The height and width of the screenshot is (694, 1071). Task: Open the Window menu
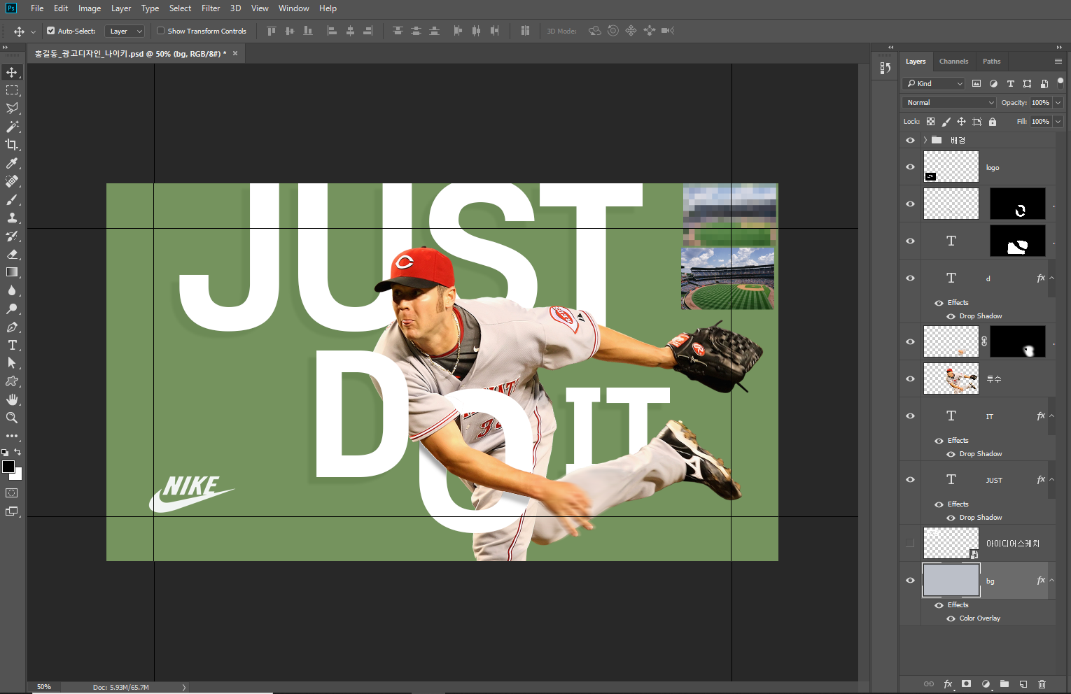(x=294, y=8)
